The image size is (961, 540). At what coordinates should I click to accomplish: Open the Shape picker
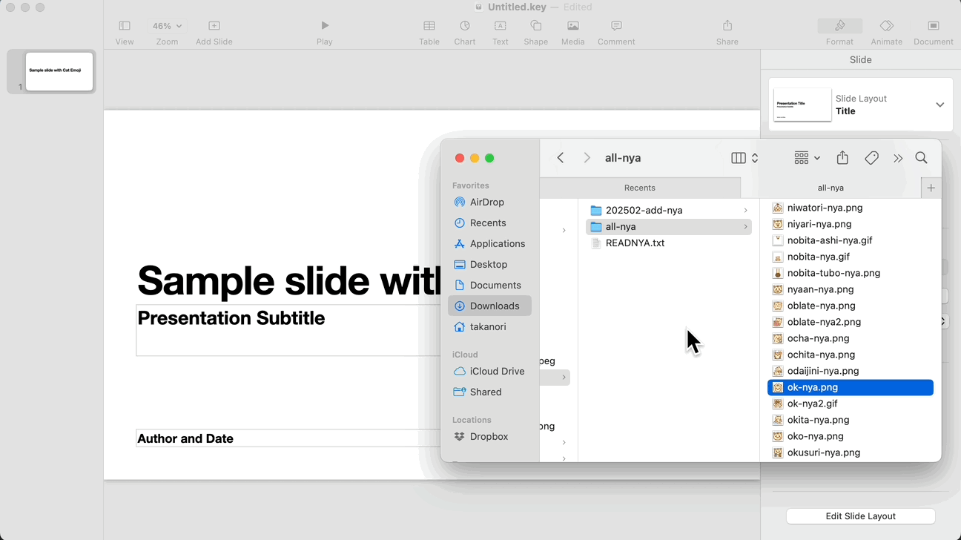[x=535, y=26]
